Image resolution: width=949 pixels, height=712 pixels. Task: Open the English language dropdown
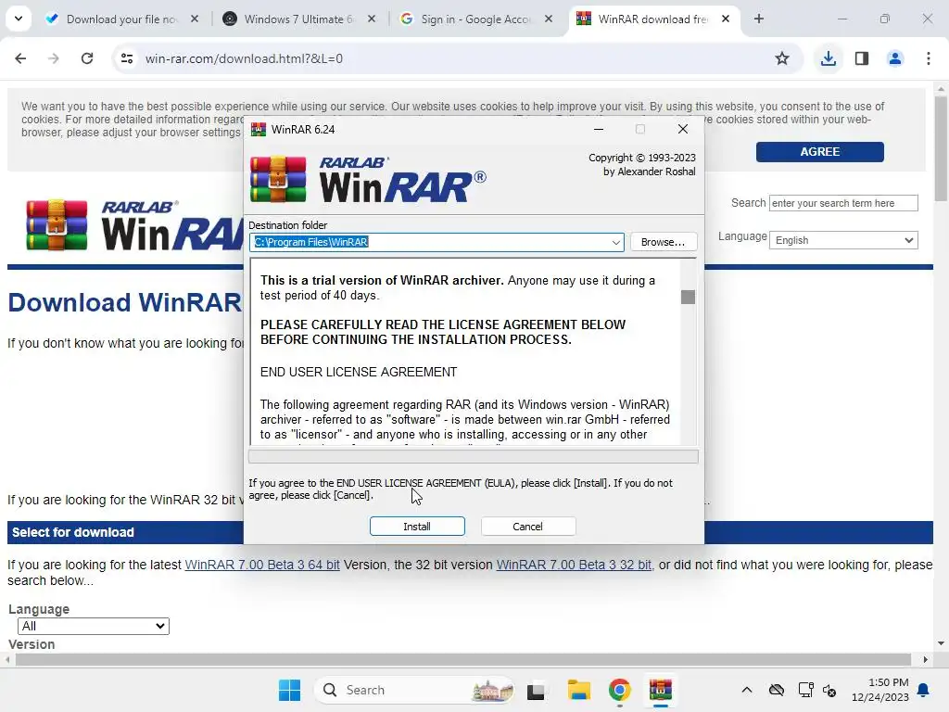coord(843,240)
